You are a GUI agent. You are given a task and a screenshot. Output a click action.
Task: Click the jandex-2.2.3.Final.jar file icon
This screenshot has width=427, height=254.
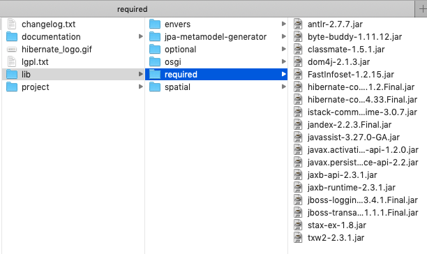click(x=298, y=124)
